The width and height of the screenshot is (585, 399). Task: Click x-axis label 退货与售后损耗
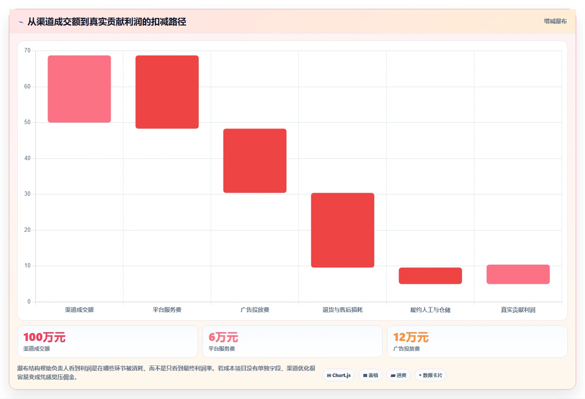coord(343,310)
